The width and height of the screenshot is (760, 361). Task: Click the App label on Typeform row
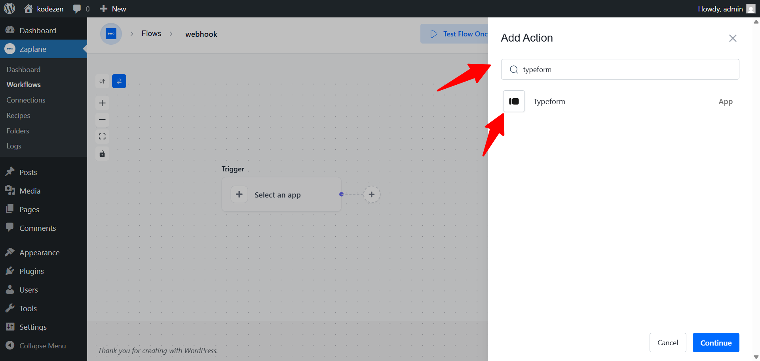pyautogui.click(x=726, y=102)
